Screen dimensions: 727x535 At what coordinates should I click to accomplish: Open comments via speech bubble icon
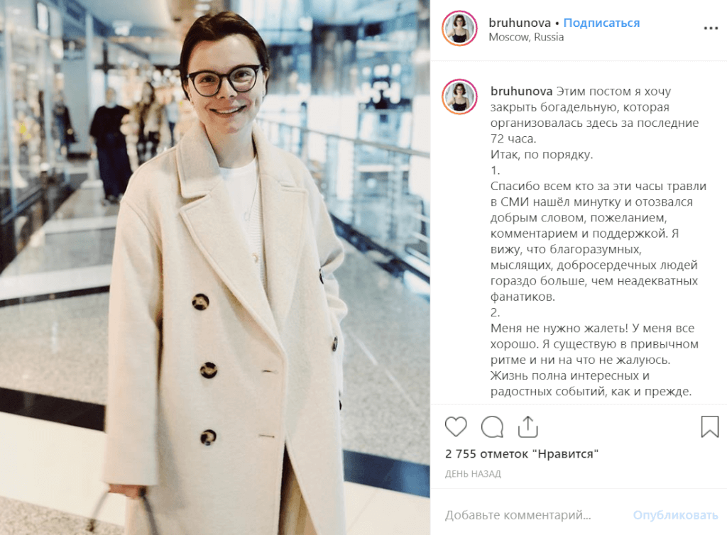(x=492, y=426)
